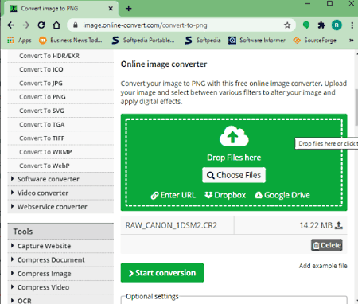This screenshot has width=358, height=304.
Task: Expand the Software converter section
Action: (x=60, y=179)
